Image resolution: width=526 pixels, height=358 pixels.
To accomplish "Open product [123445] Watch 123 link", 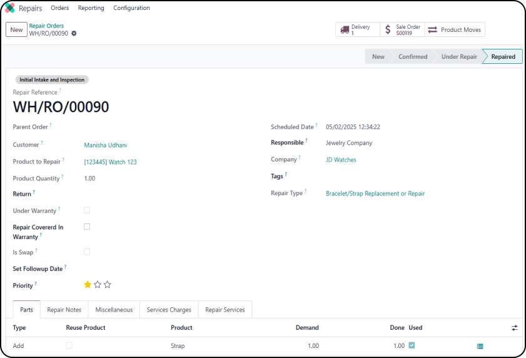I will [110, 162].
